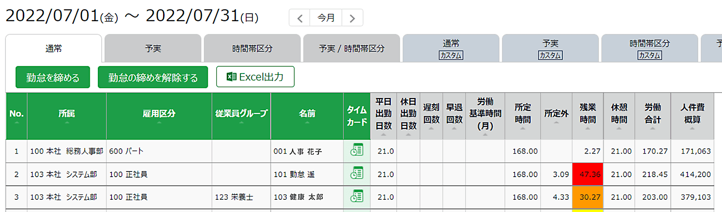The width and height of the screenshot is (722, 212).
Task: Go to previous month arrow
Action: click(x=300, y=18)
